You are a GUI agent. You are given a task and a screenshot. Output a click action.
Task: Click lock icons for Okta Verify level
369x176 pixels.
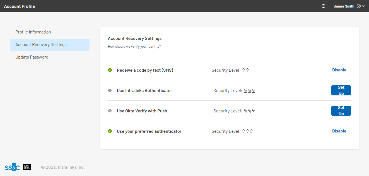click(249, 111)
